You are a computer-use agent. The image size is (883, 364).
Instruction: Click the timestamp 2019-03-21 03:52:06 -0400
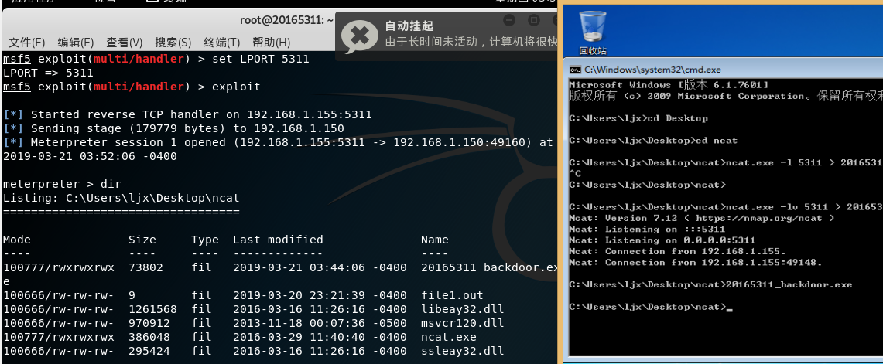click(x=90, y=156)
